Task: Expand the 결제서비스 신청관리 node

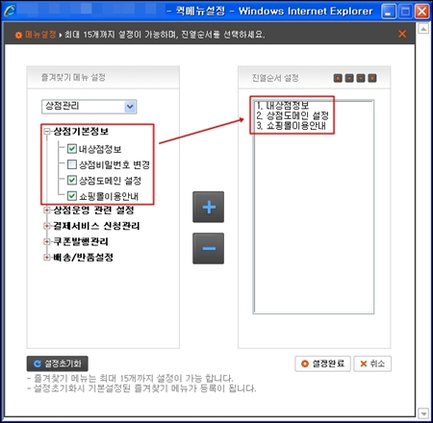Action: pos(47,226)
